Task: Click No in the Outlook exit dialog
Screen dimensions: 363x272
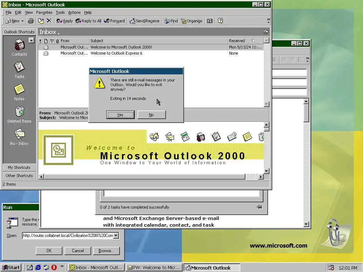Action: pyautogui.click(x=151, y=115)
